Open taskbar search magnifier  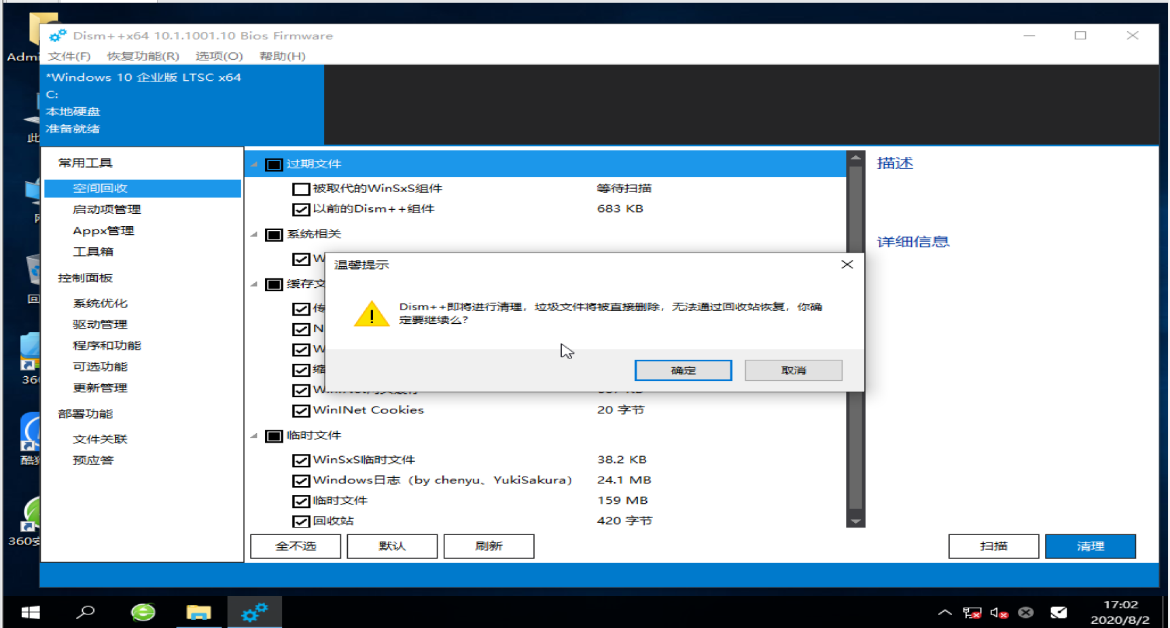point(86,612)
